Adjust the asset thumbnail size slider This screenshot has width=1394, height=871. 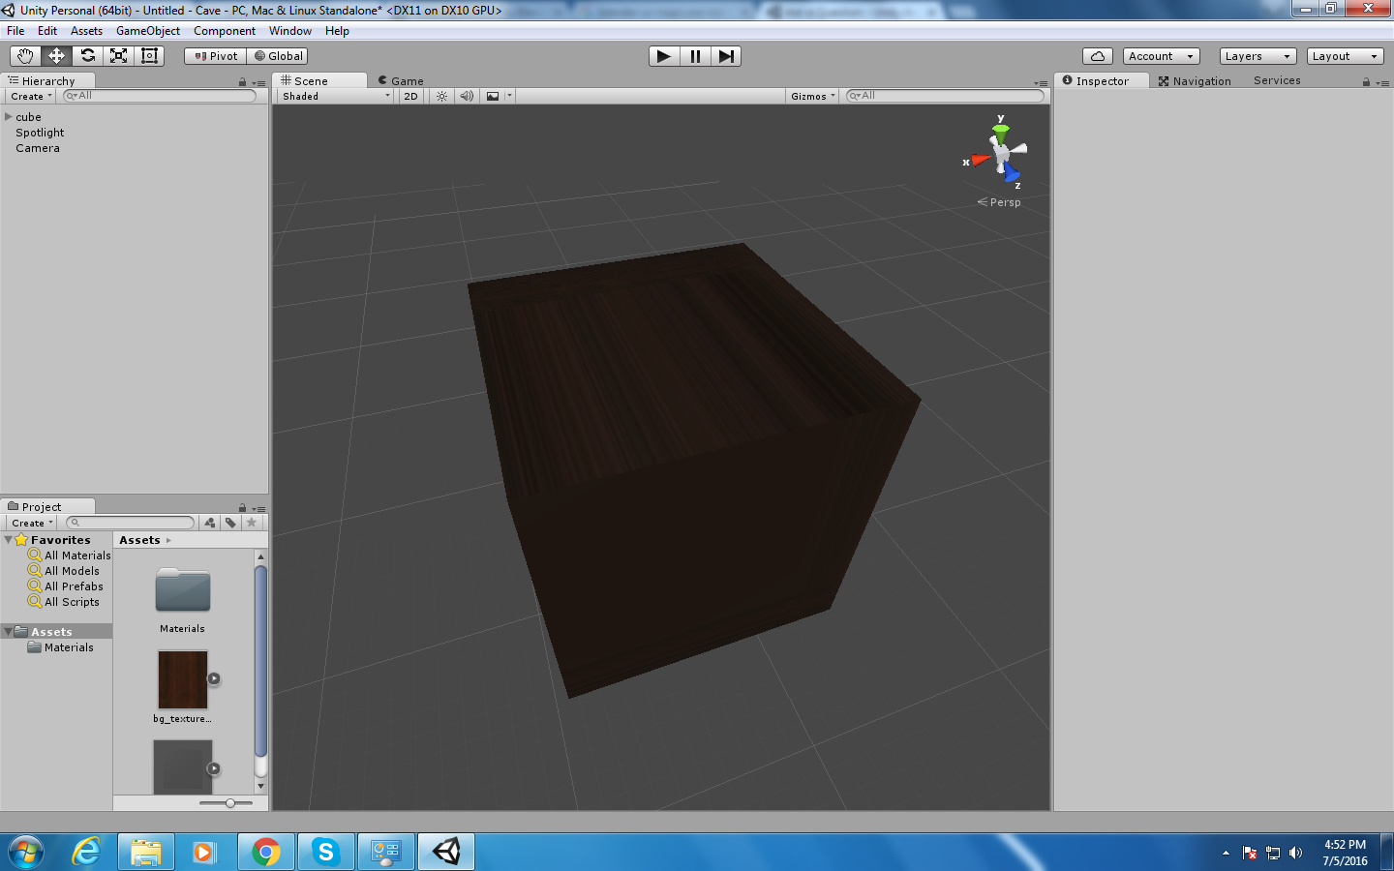click(230, 803)
